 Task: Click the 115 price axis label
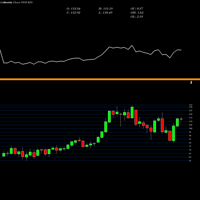(190, 118)
